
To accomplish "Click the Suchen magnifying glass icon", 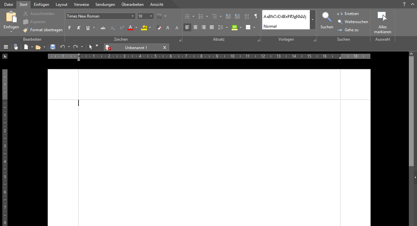I will click(326, 17).
